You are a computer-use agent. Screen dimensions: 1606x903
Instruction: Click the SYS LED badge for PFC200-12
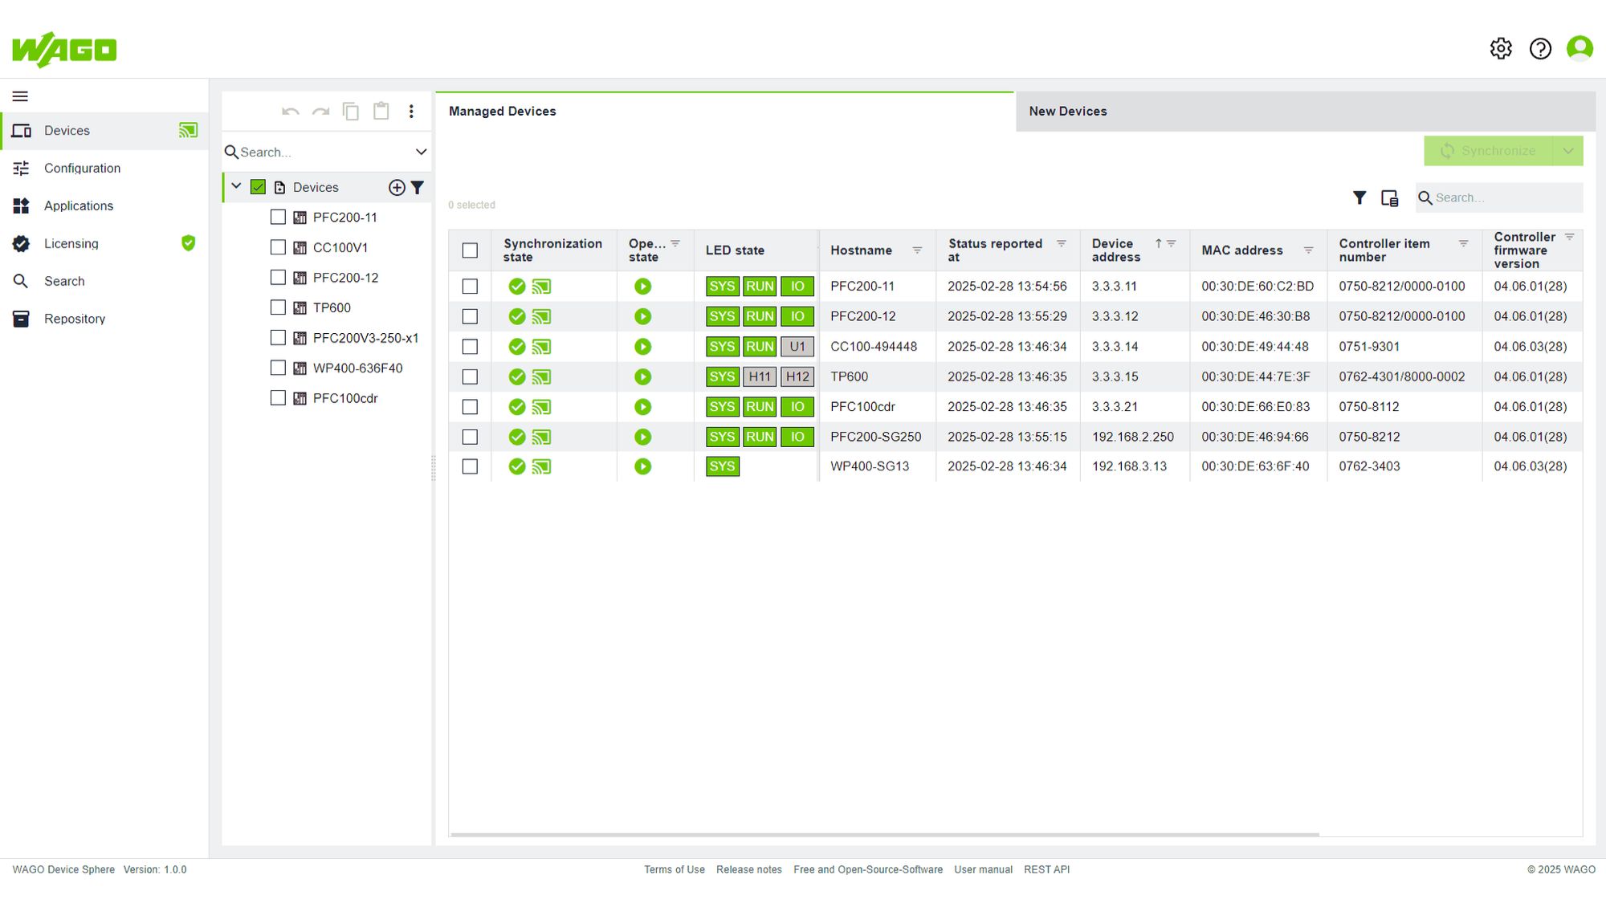tap(722, 317)
